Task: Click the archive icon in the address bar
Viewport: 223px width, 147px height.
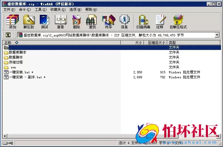Action: (x=20, y=35)
